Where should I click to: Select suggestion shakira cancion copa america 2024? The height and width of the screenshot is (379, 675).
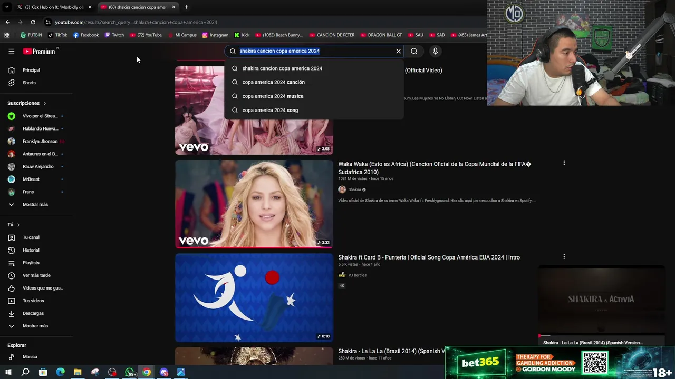[314, 68]
